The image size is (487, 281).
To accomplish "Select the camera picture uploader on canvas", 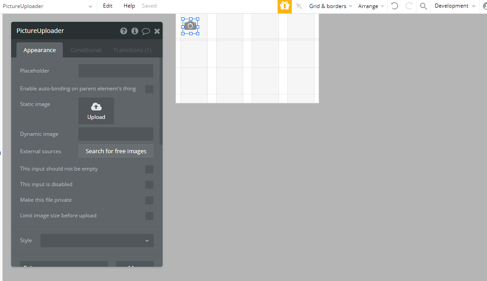I will [x=190, y=26].
